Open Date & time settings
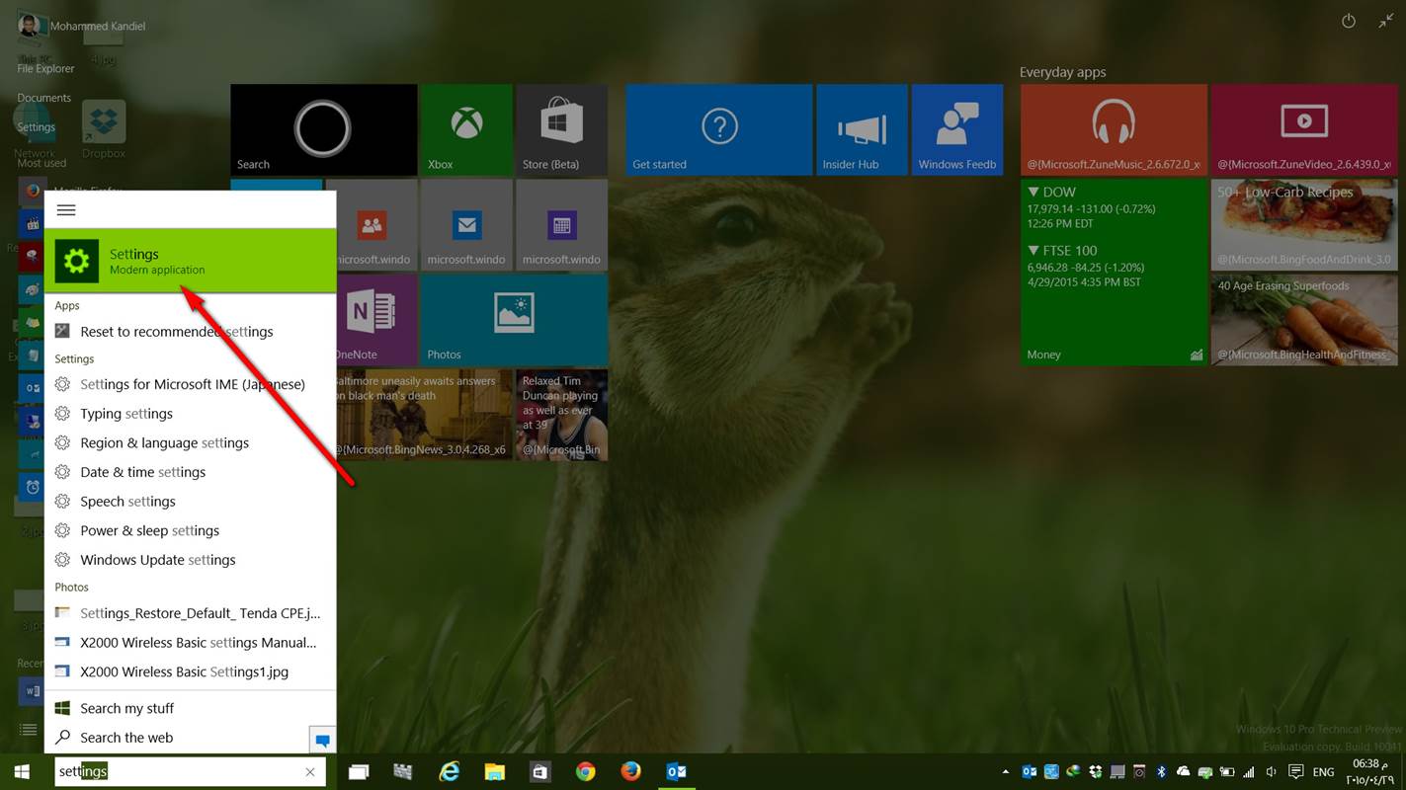1406x790 pixels. 190,472
